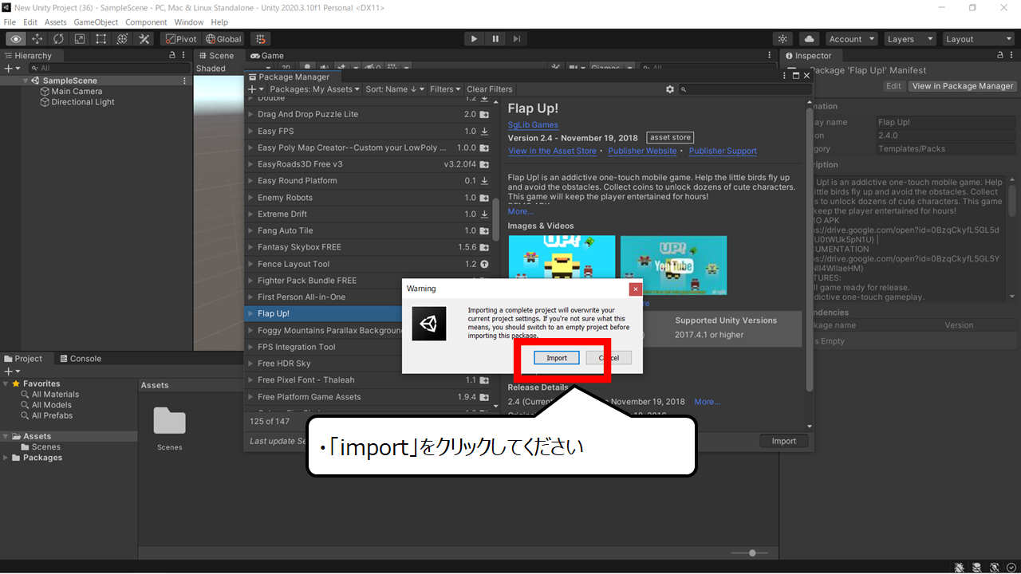Download icon for Extreme Drift
The width and height of the screenshot is (1021, 574).
[x=484, y=214]
